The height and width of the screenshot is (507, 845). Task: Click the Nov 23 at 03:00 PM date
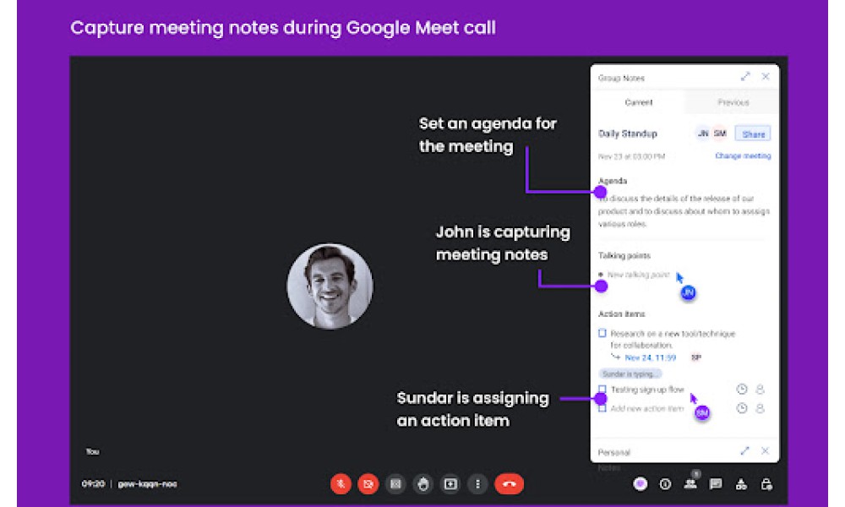631,156
